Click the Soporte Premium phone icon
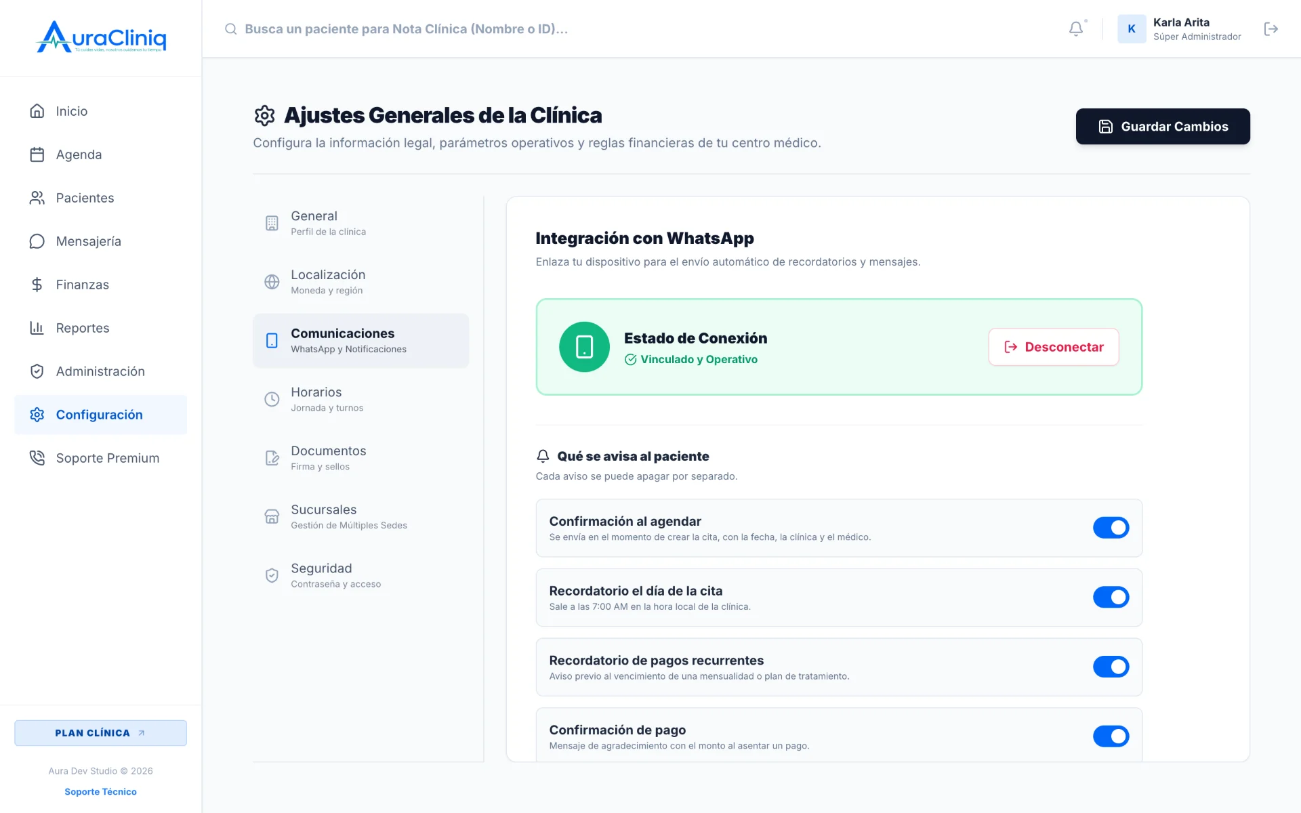The image size is (1301, 813). 37,458
